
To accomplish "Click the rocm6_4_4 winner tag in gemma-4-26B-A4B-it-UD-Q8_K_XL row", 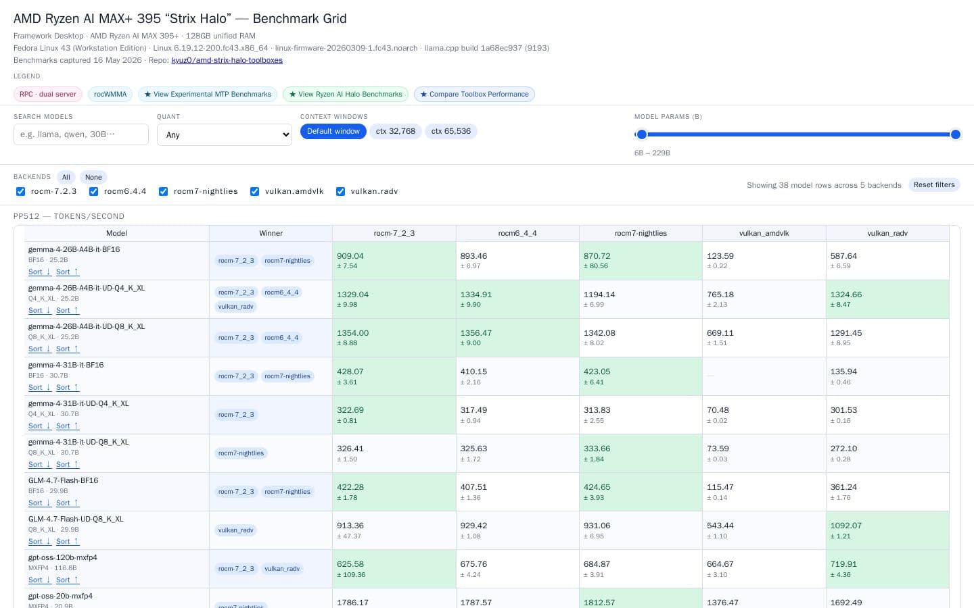I will [x=281, y=338].
